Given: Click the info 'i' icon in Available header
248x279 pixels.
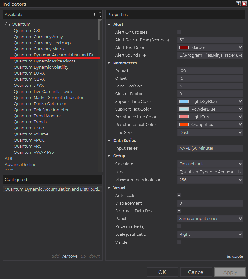Looking at the screenshot, I should tap(94, 14).
